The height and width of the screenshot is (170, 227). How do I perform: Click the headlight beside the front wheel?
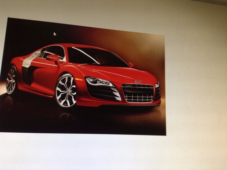98,82
